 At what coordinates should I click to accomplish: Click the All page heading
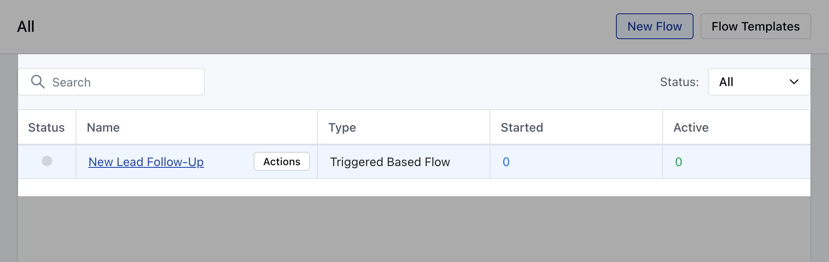26,27
